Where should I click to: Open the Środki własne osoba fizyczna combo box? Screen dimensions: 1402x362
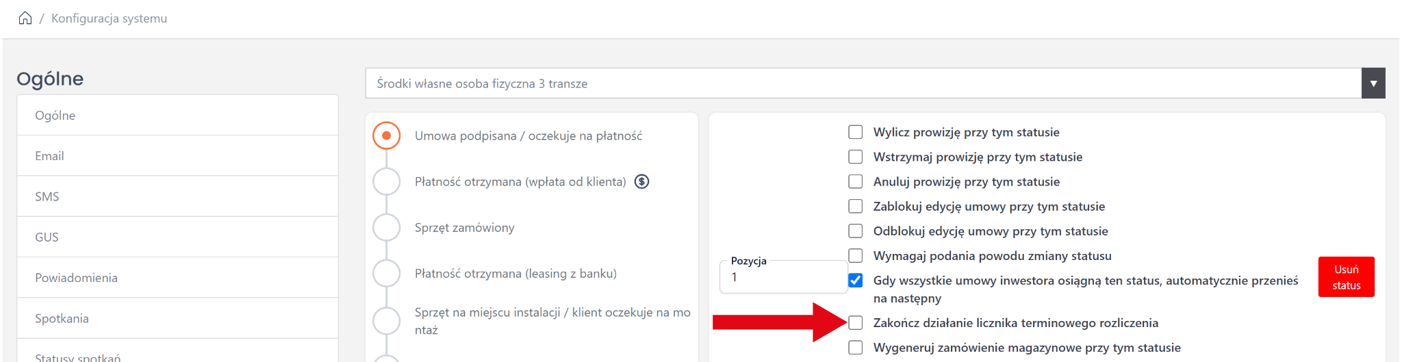(x=863, y=83)
